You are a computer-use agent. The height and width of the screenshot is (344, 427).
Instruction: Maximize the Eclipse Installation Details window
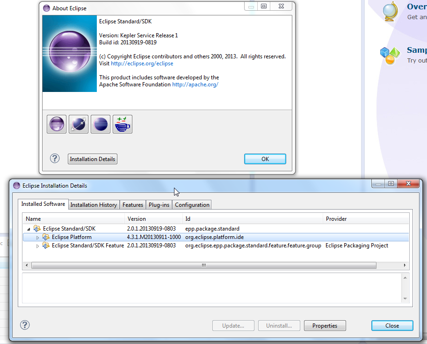click(391, 183)
